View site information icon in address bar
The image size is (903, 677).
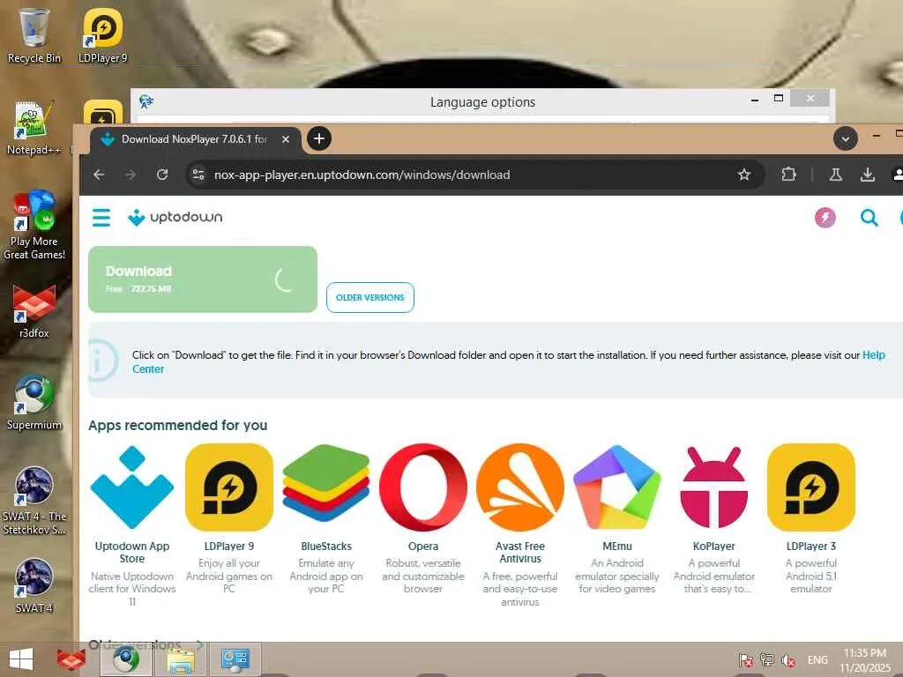click(198, 175)
